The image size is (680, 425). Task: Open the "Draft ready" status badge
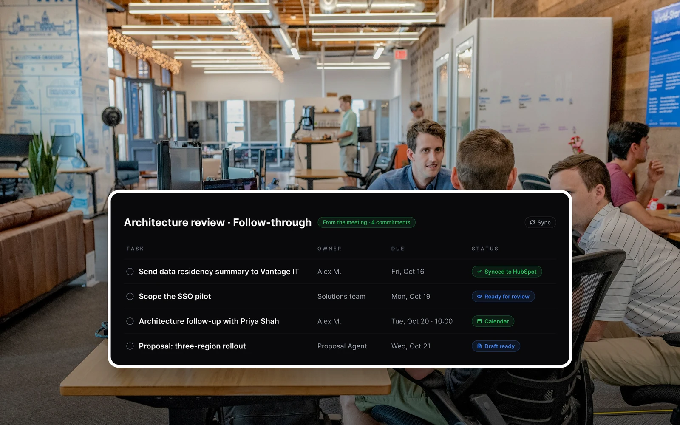coord(496,346)
